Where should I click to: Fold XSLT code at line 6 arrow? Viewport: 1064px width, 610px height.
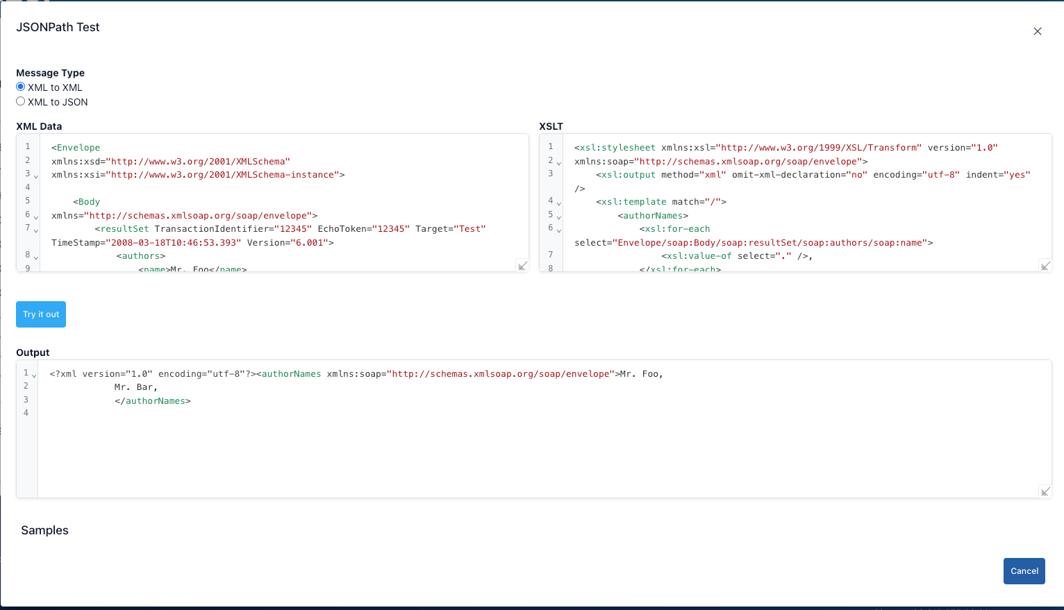coord(558,230)
